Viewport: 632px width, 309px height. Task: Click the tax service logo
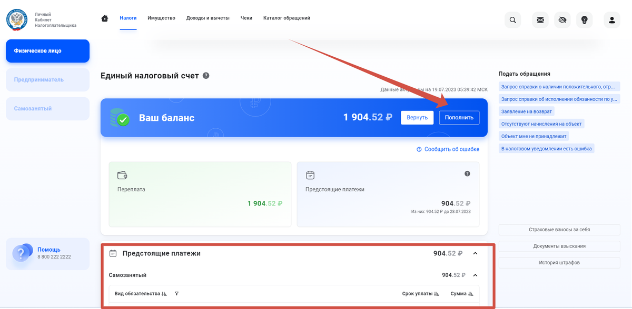pos(17,19)
